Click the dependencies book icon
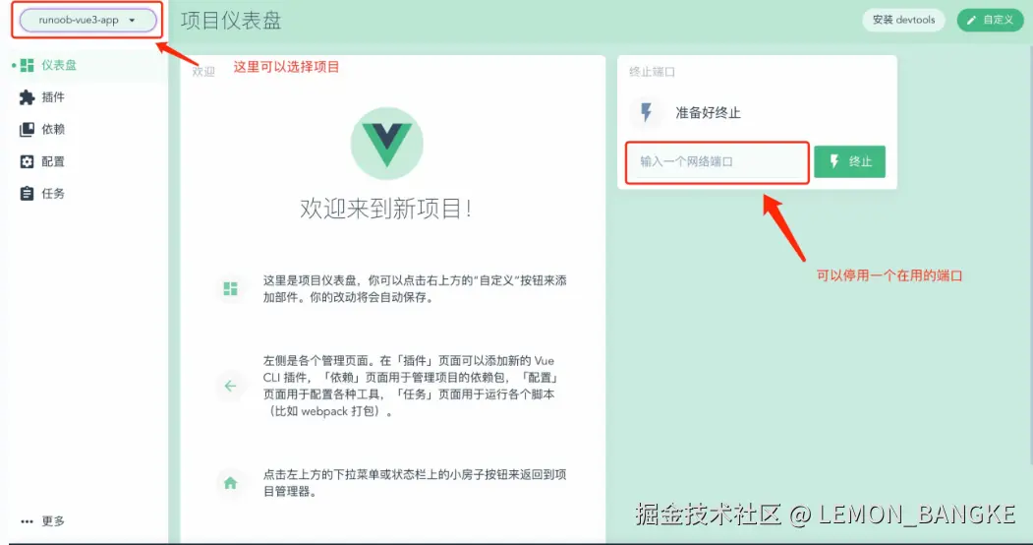 [27, 129]
